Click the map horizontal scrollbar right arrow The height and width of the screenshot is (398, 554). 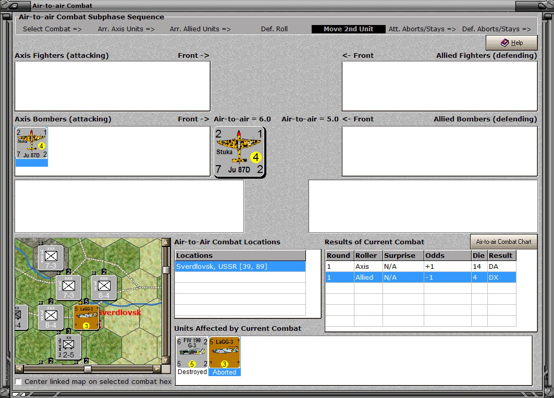[x=157, y=369]
